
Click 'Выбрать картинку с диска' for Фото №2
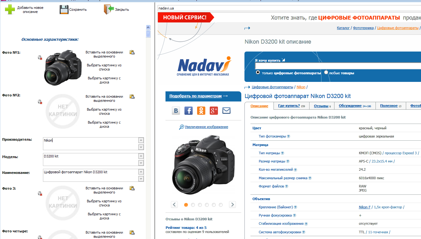point(104,124)
